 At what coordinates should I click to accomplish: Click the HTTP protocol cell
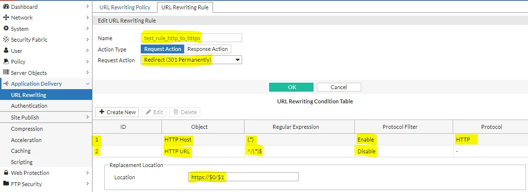pyautogui.click(x=490, y=140)
